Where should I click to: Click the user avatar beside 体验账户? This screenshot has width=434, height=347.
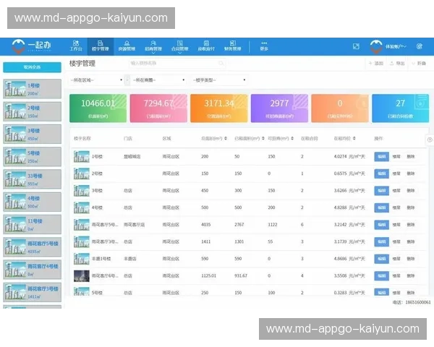pos(376,47)
